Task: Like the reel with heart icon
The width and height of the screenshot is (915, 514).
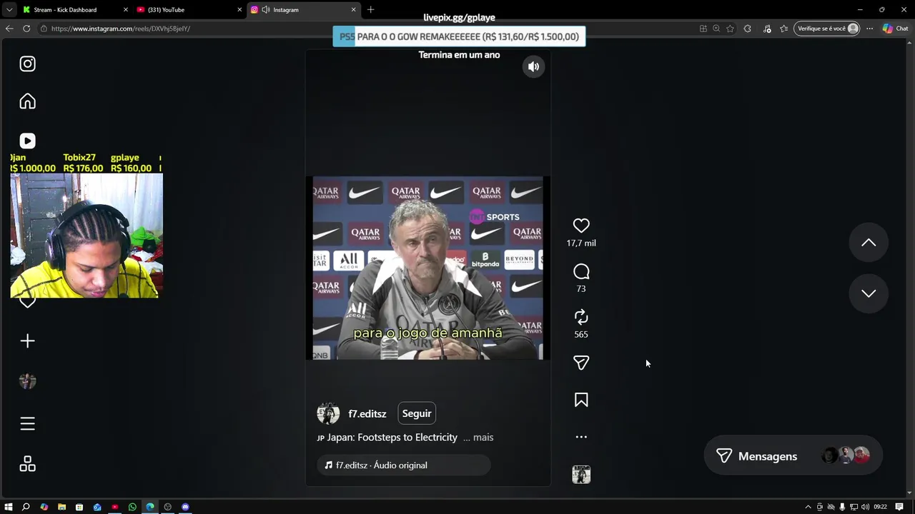Action: coord(581,226)
